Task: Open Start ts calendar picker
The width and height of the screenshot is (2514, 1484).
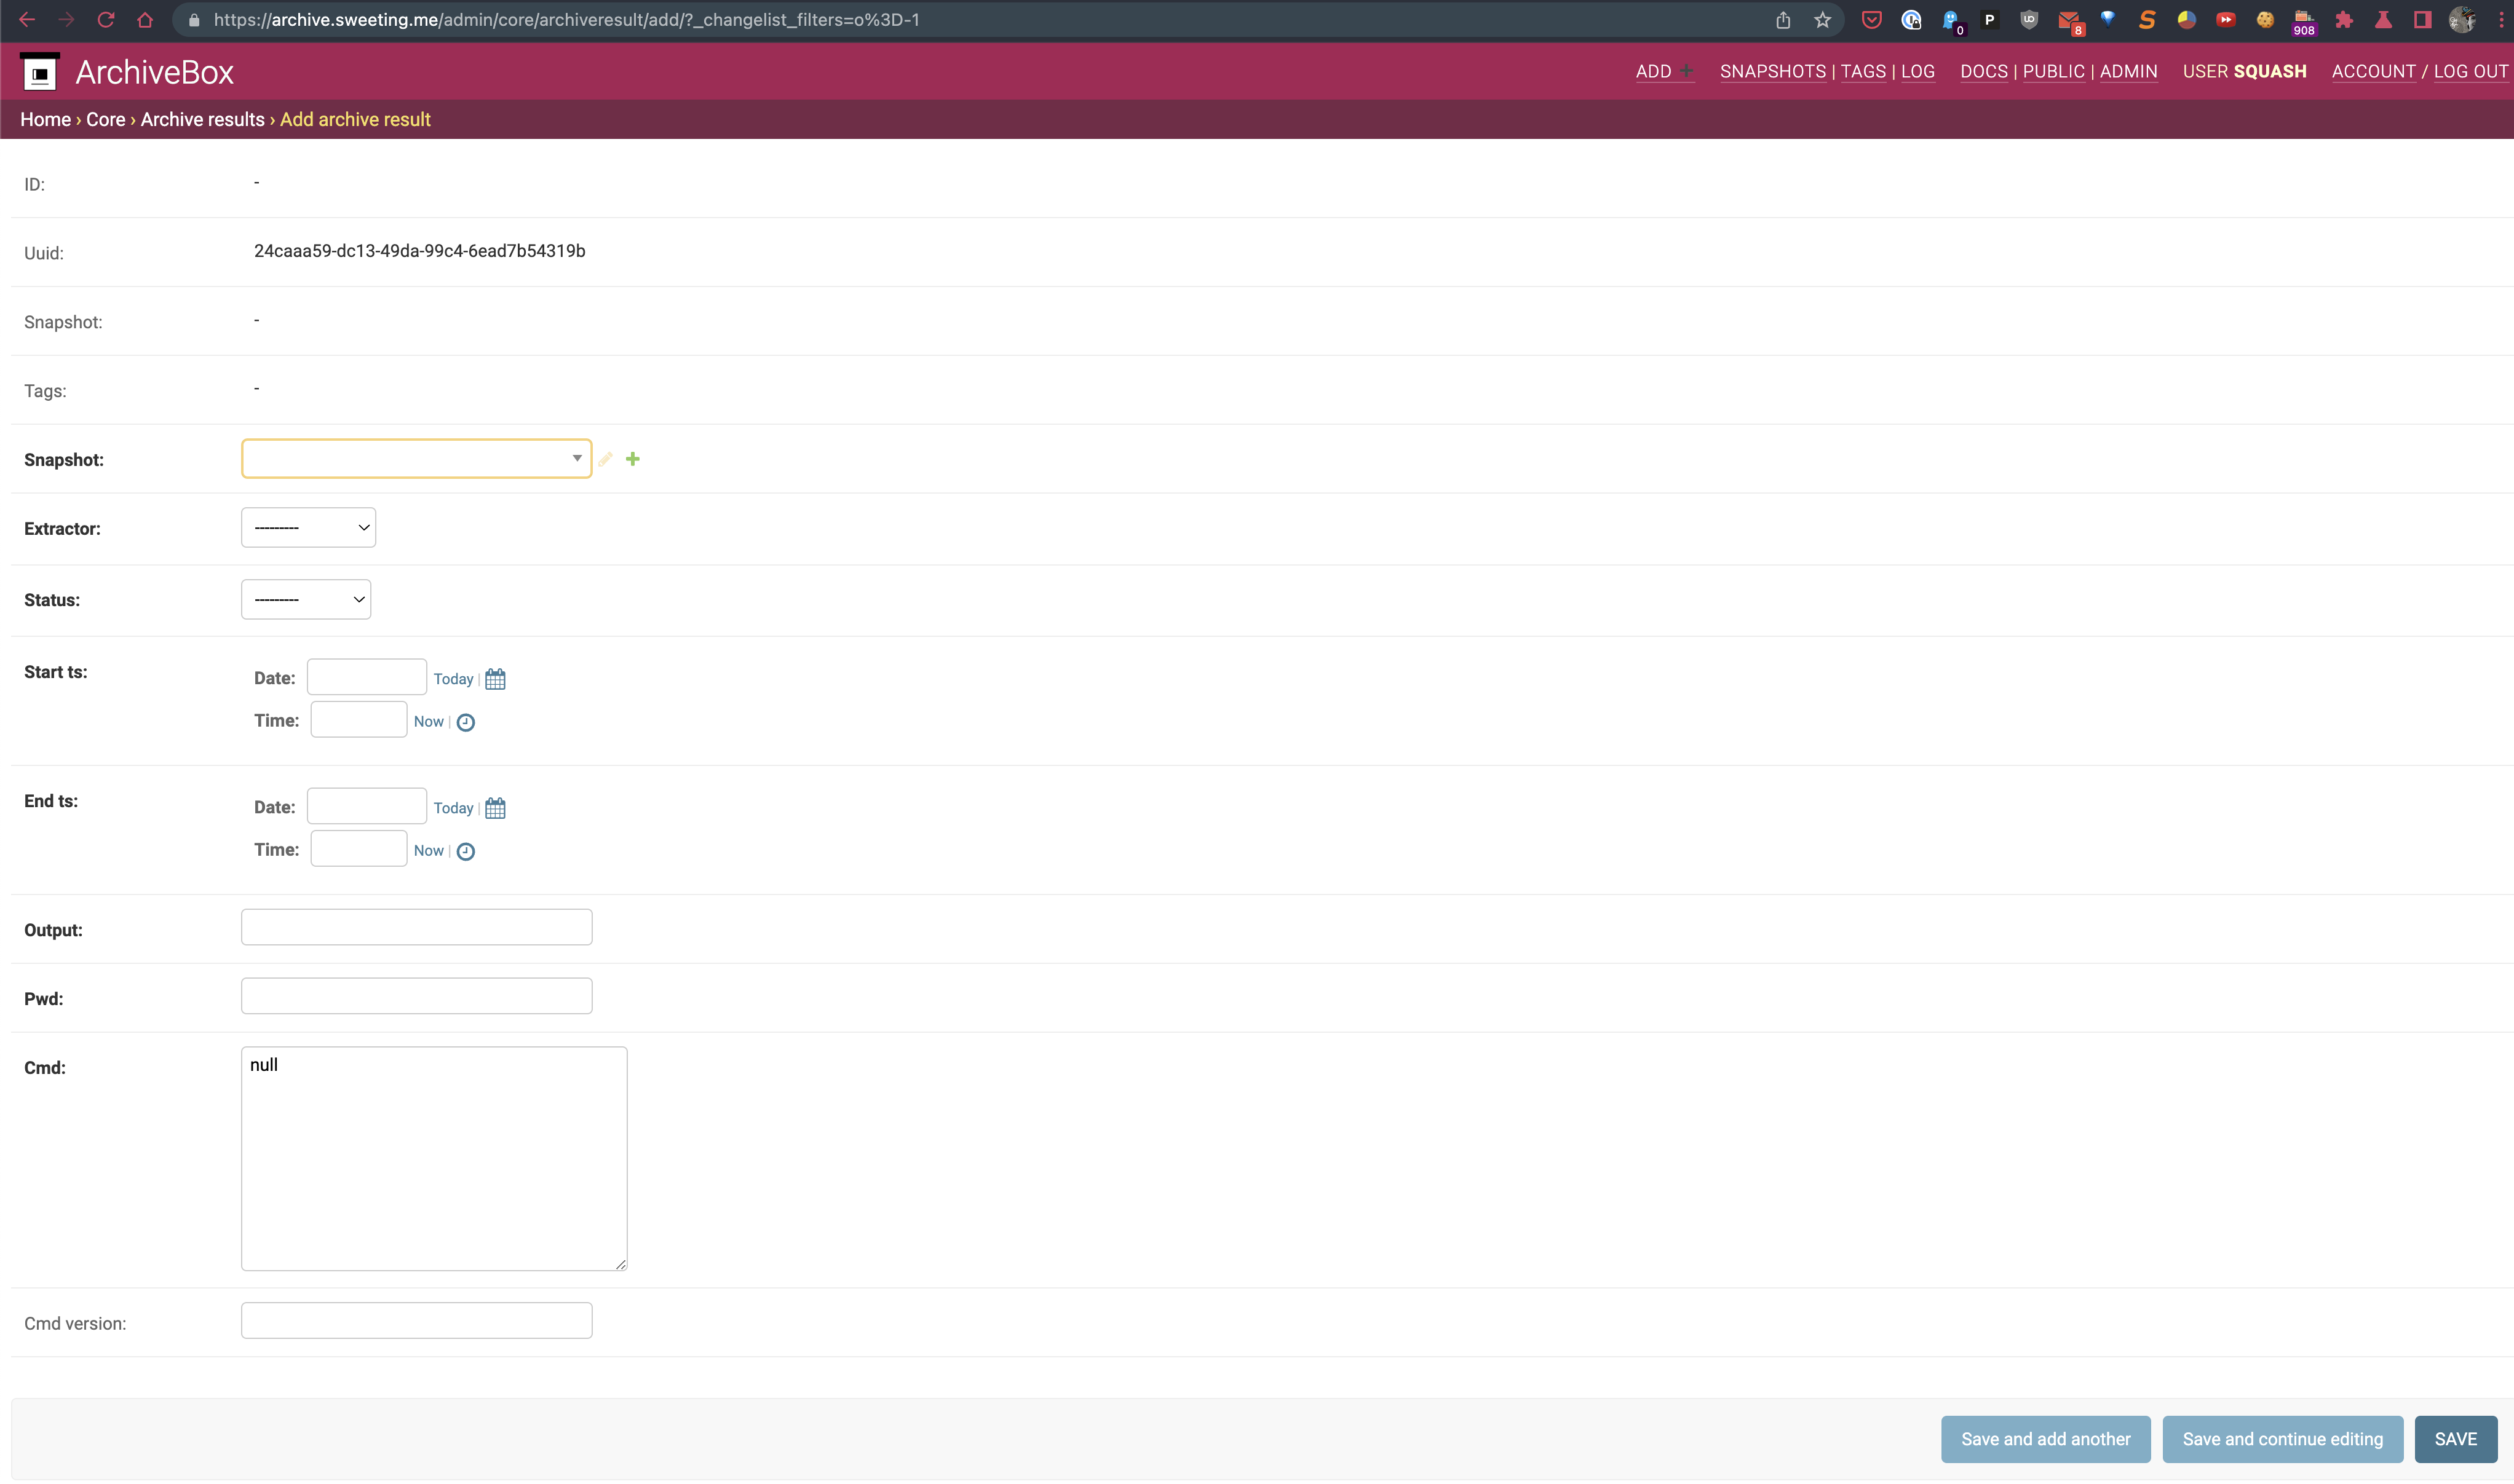Action: [x=495, y=680]
